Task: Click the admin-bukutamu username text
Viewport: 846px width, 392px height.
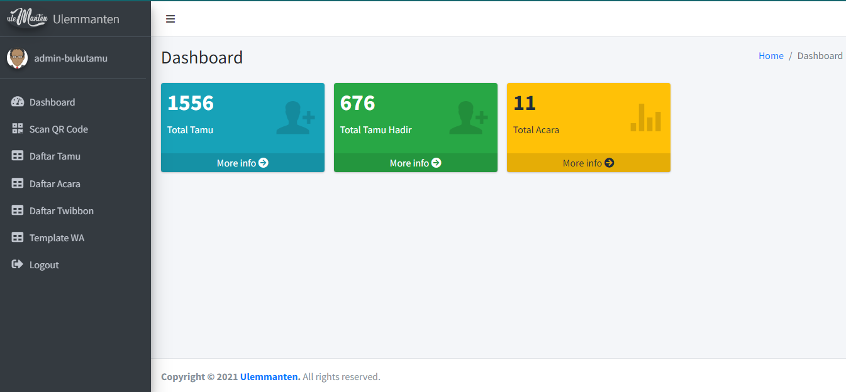Action: tap(70, 58)
